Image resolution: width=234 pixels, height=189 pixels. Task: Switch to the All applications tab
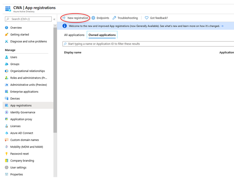tap(74, 35)
